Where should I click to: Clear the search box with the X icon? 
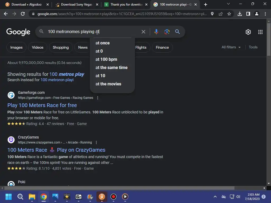(x=143, y=32)
